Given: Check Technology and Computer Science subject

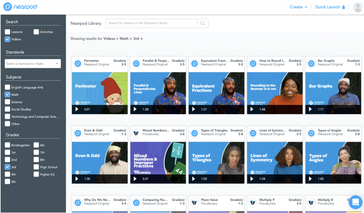Looking at the screenshot, I should click(7, 116).
